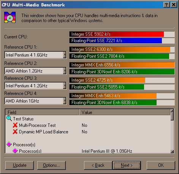The width and height of the screenshot is (179, 174).
Task: Click the Intel Pentium III @ 1.09GHz value
Action: (x=107, y=151)
